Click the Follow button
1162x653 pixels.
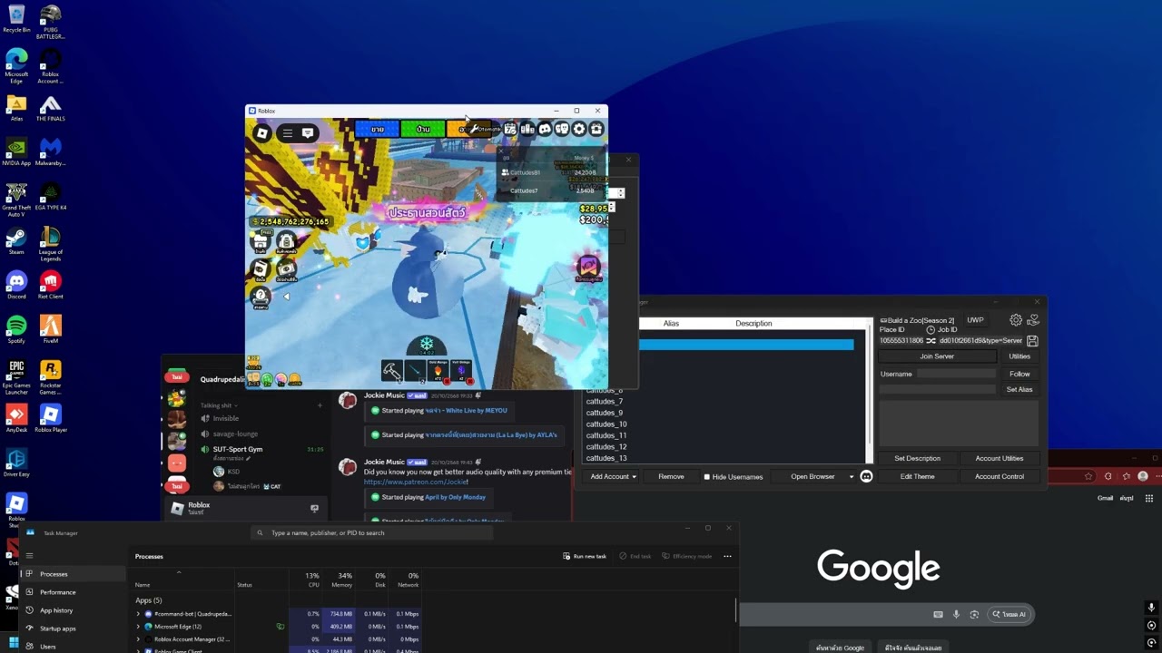point(1019,374)
